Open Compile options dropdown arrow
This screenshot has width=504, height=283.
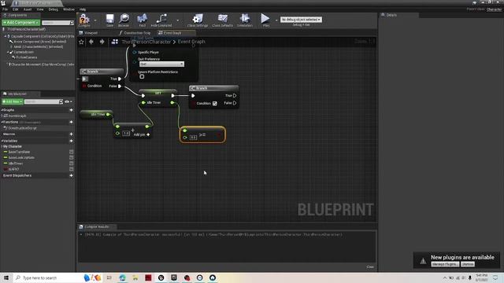coord(95,20)
